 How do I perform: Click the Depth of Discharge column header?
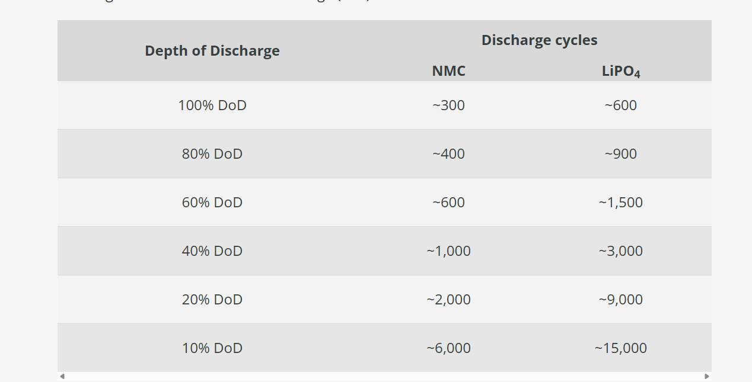click(212, 51)
